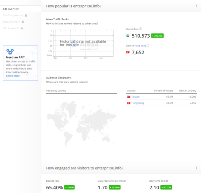Select the 1.70 daily pageviews value
This screenshot has width=201, height=193.
pos(102,187)
